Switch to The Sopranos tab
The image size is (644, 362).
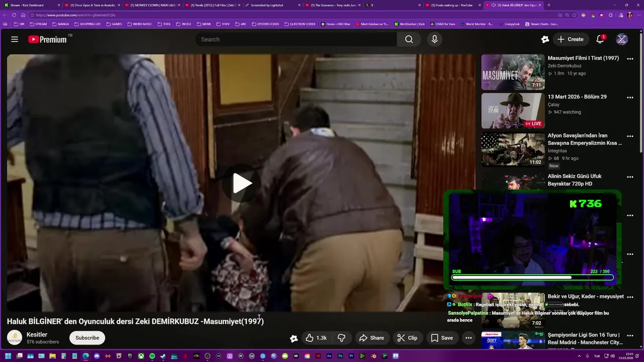[x=332, y=5]
